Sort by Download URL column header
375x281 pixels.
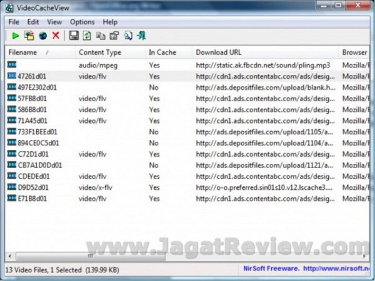point(265,52)
